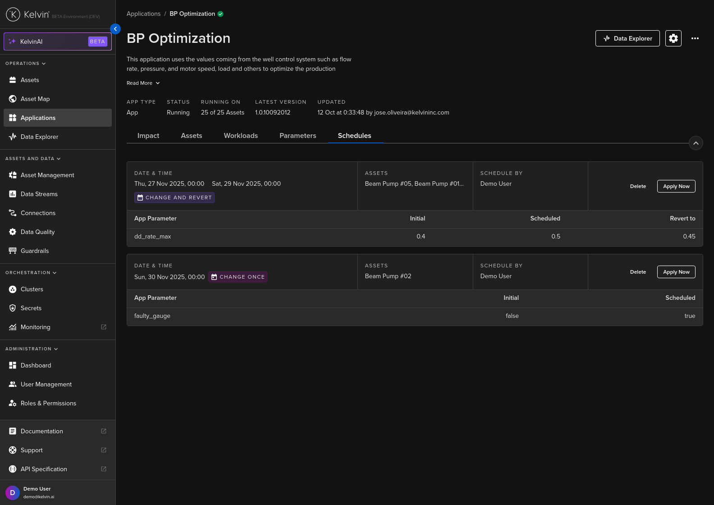Go to Applications breadcrumb link

point(143,14)
